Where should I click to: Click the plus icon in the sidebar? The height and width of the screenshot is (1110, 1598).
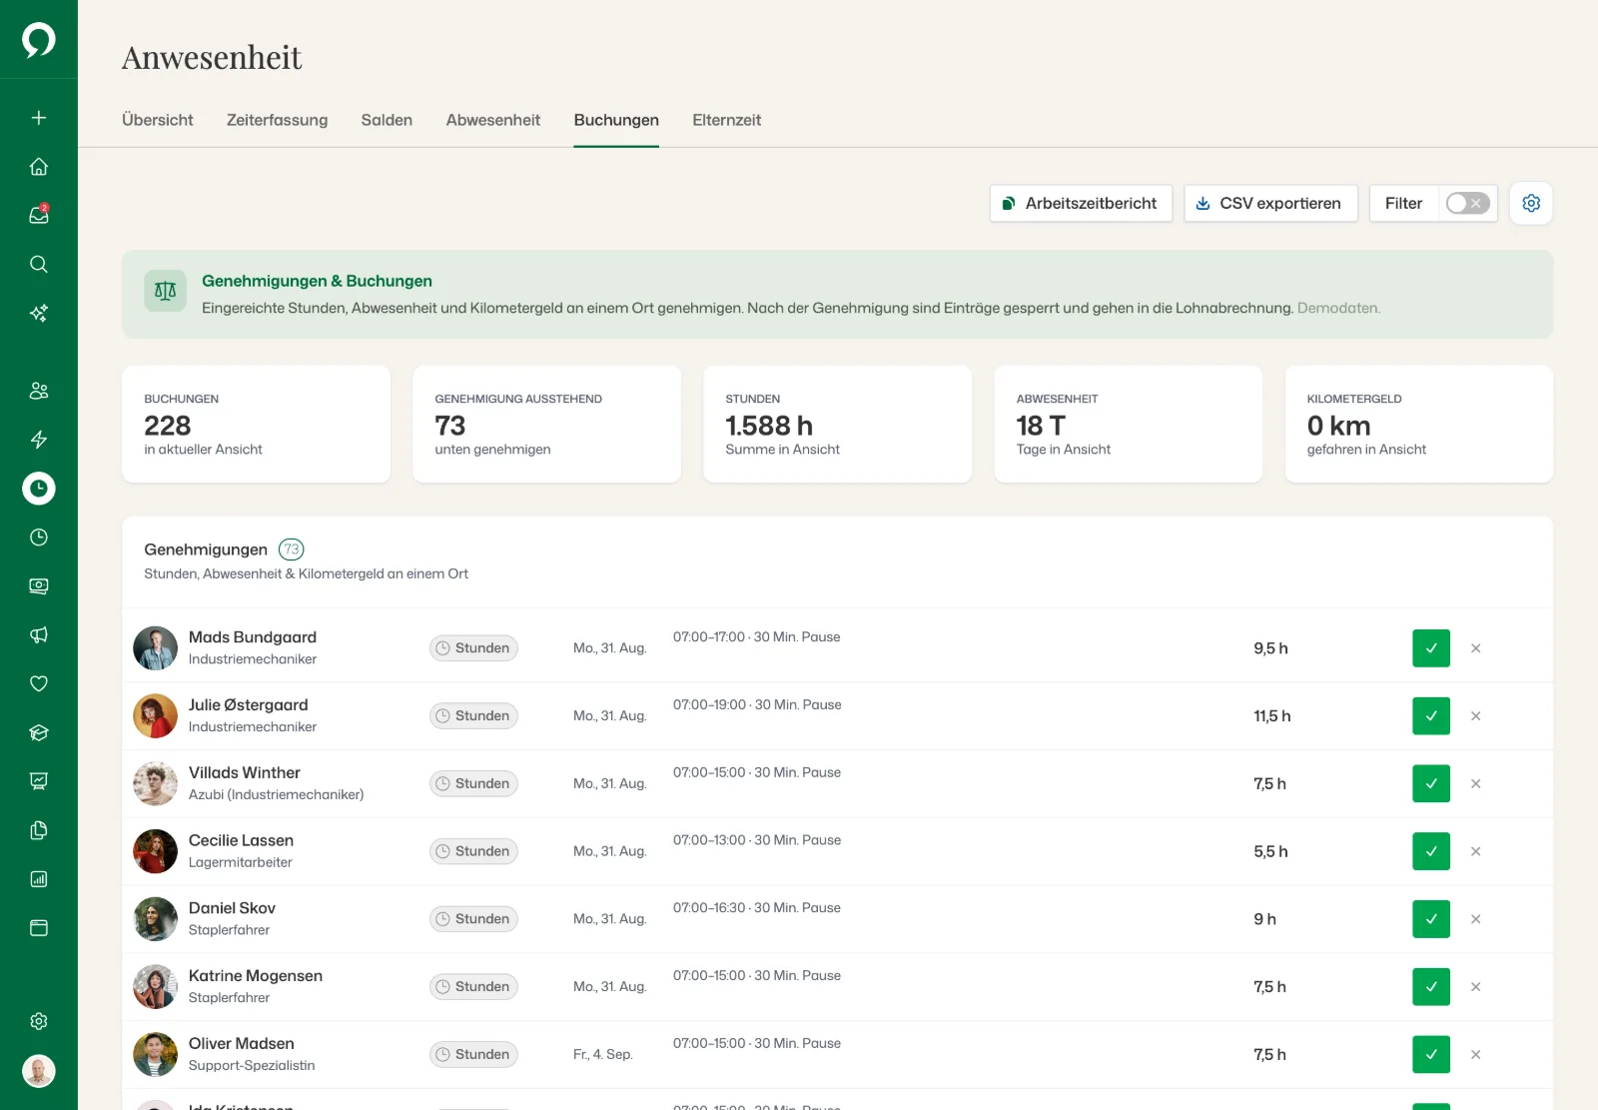point(39,118)
